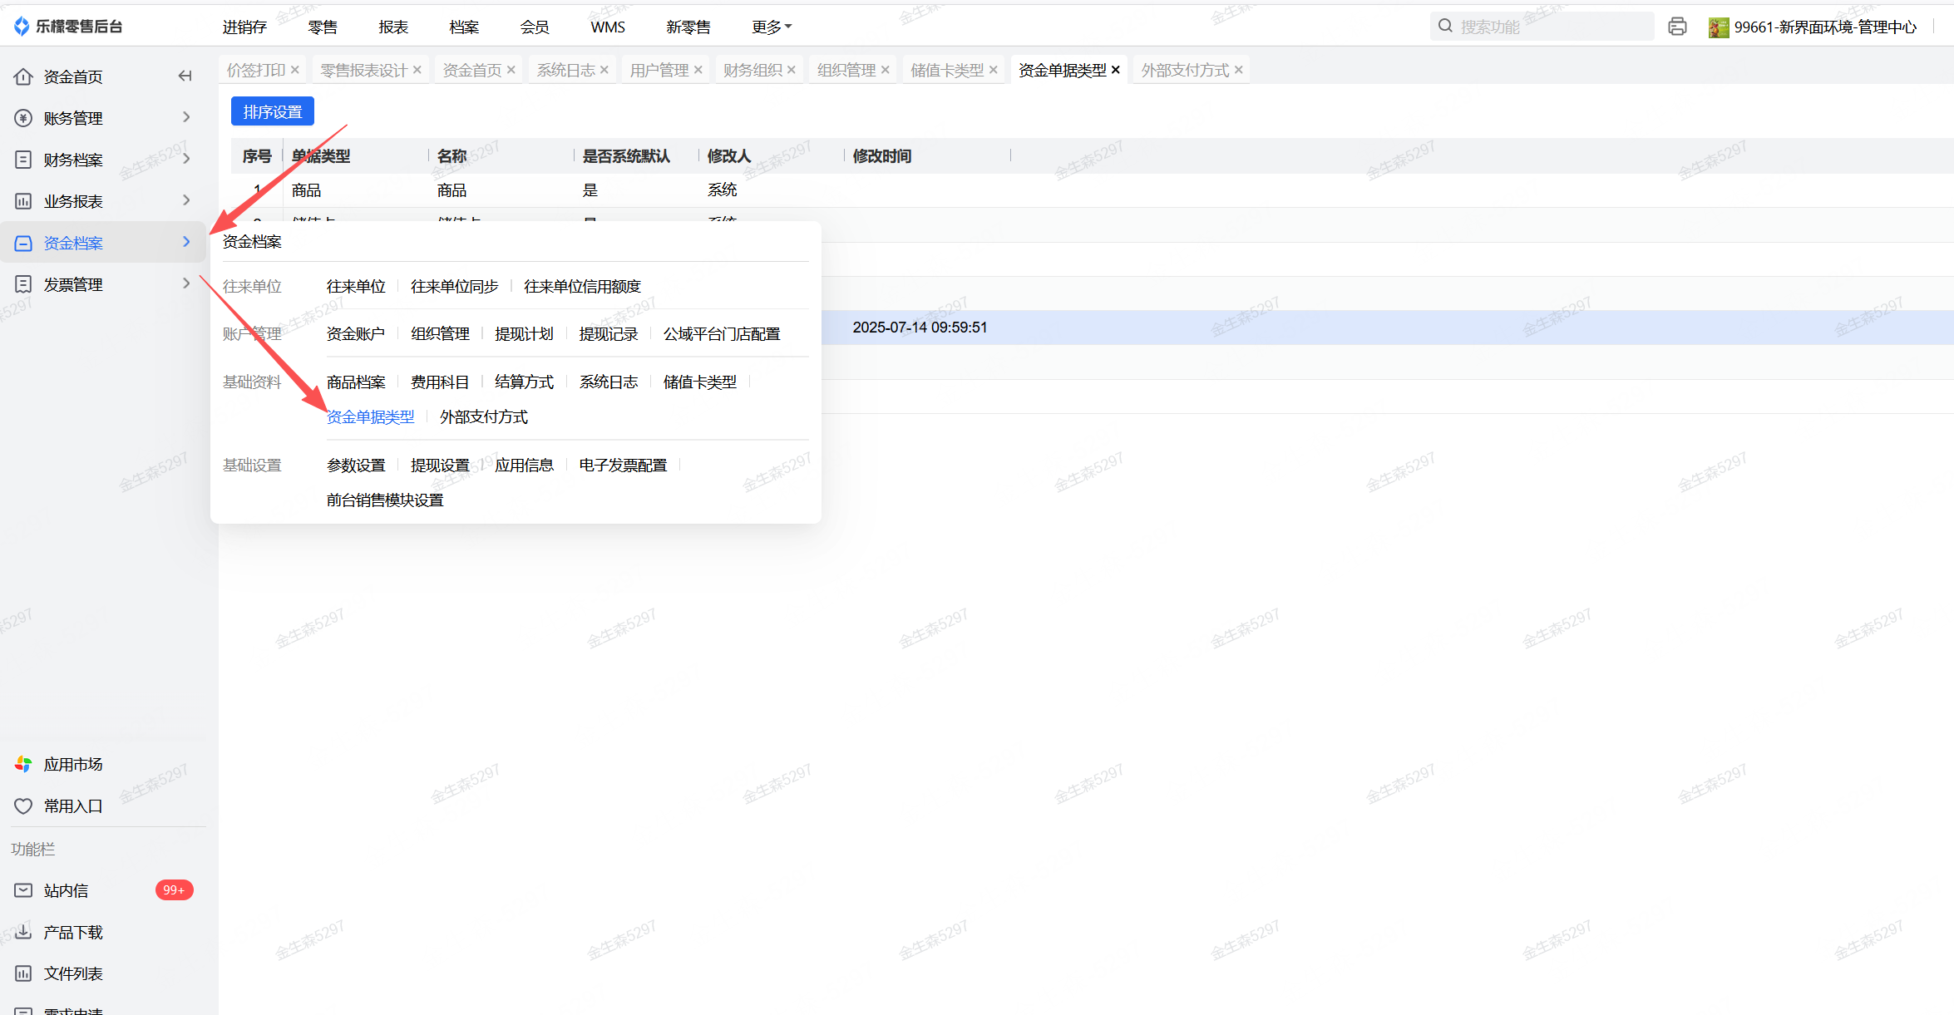Viewport: 1954px width, 1015px height.
Task: Click the 资金首页 home icon
Action: tap(23, 76)
